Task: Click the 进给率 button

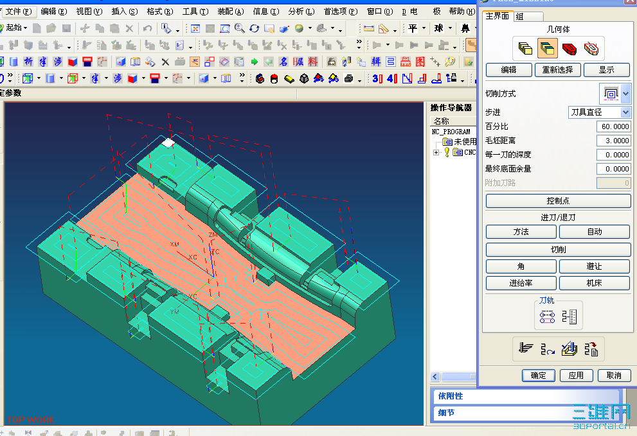Action: (521, 283)
